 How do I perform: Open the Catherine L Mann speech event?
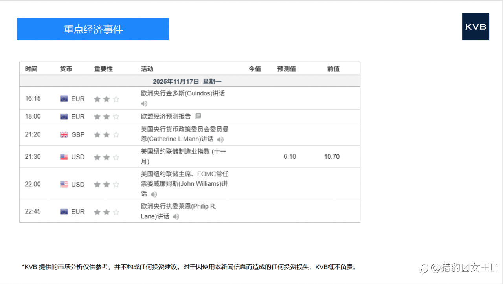point(185,134)
